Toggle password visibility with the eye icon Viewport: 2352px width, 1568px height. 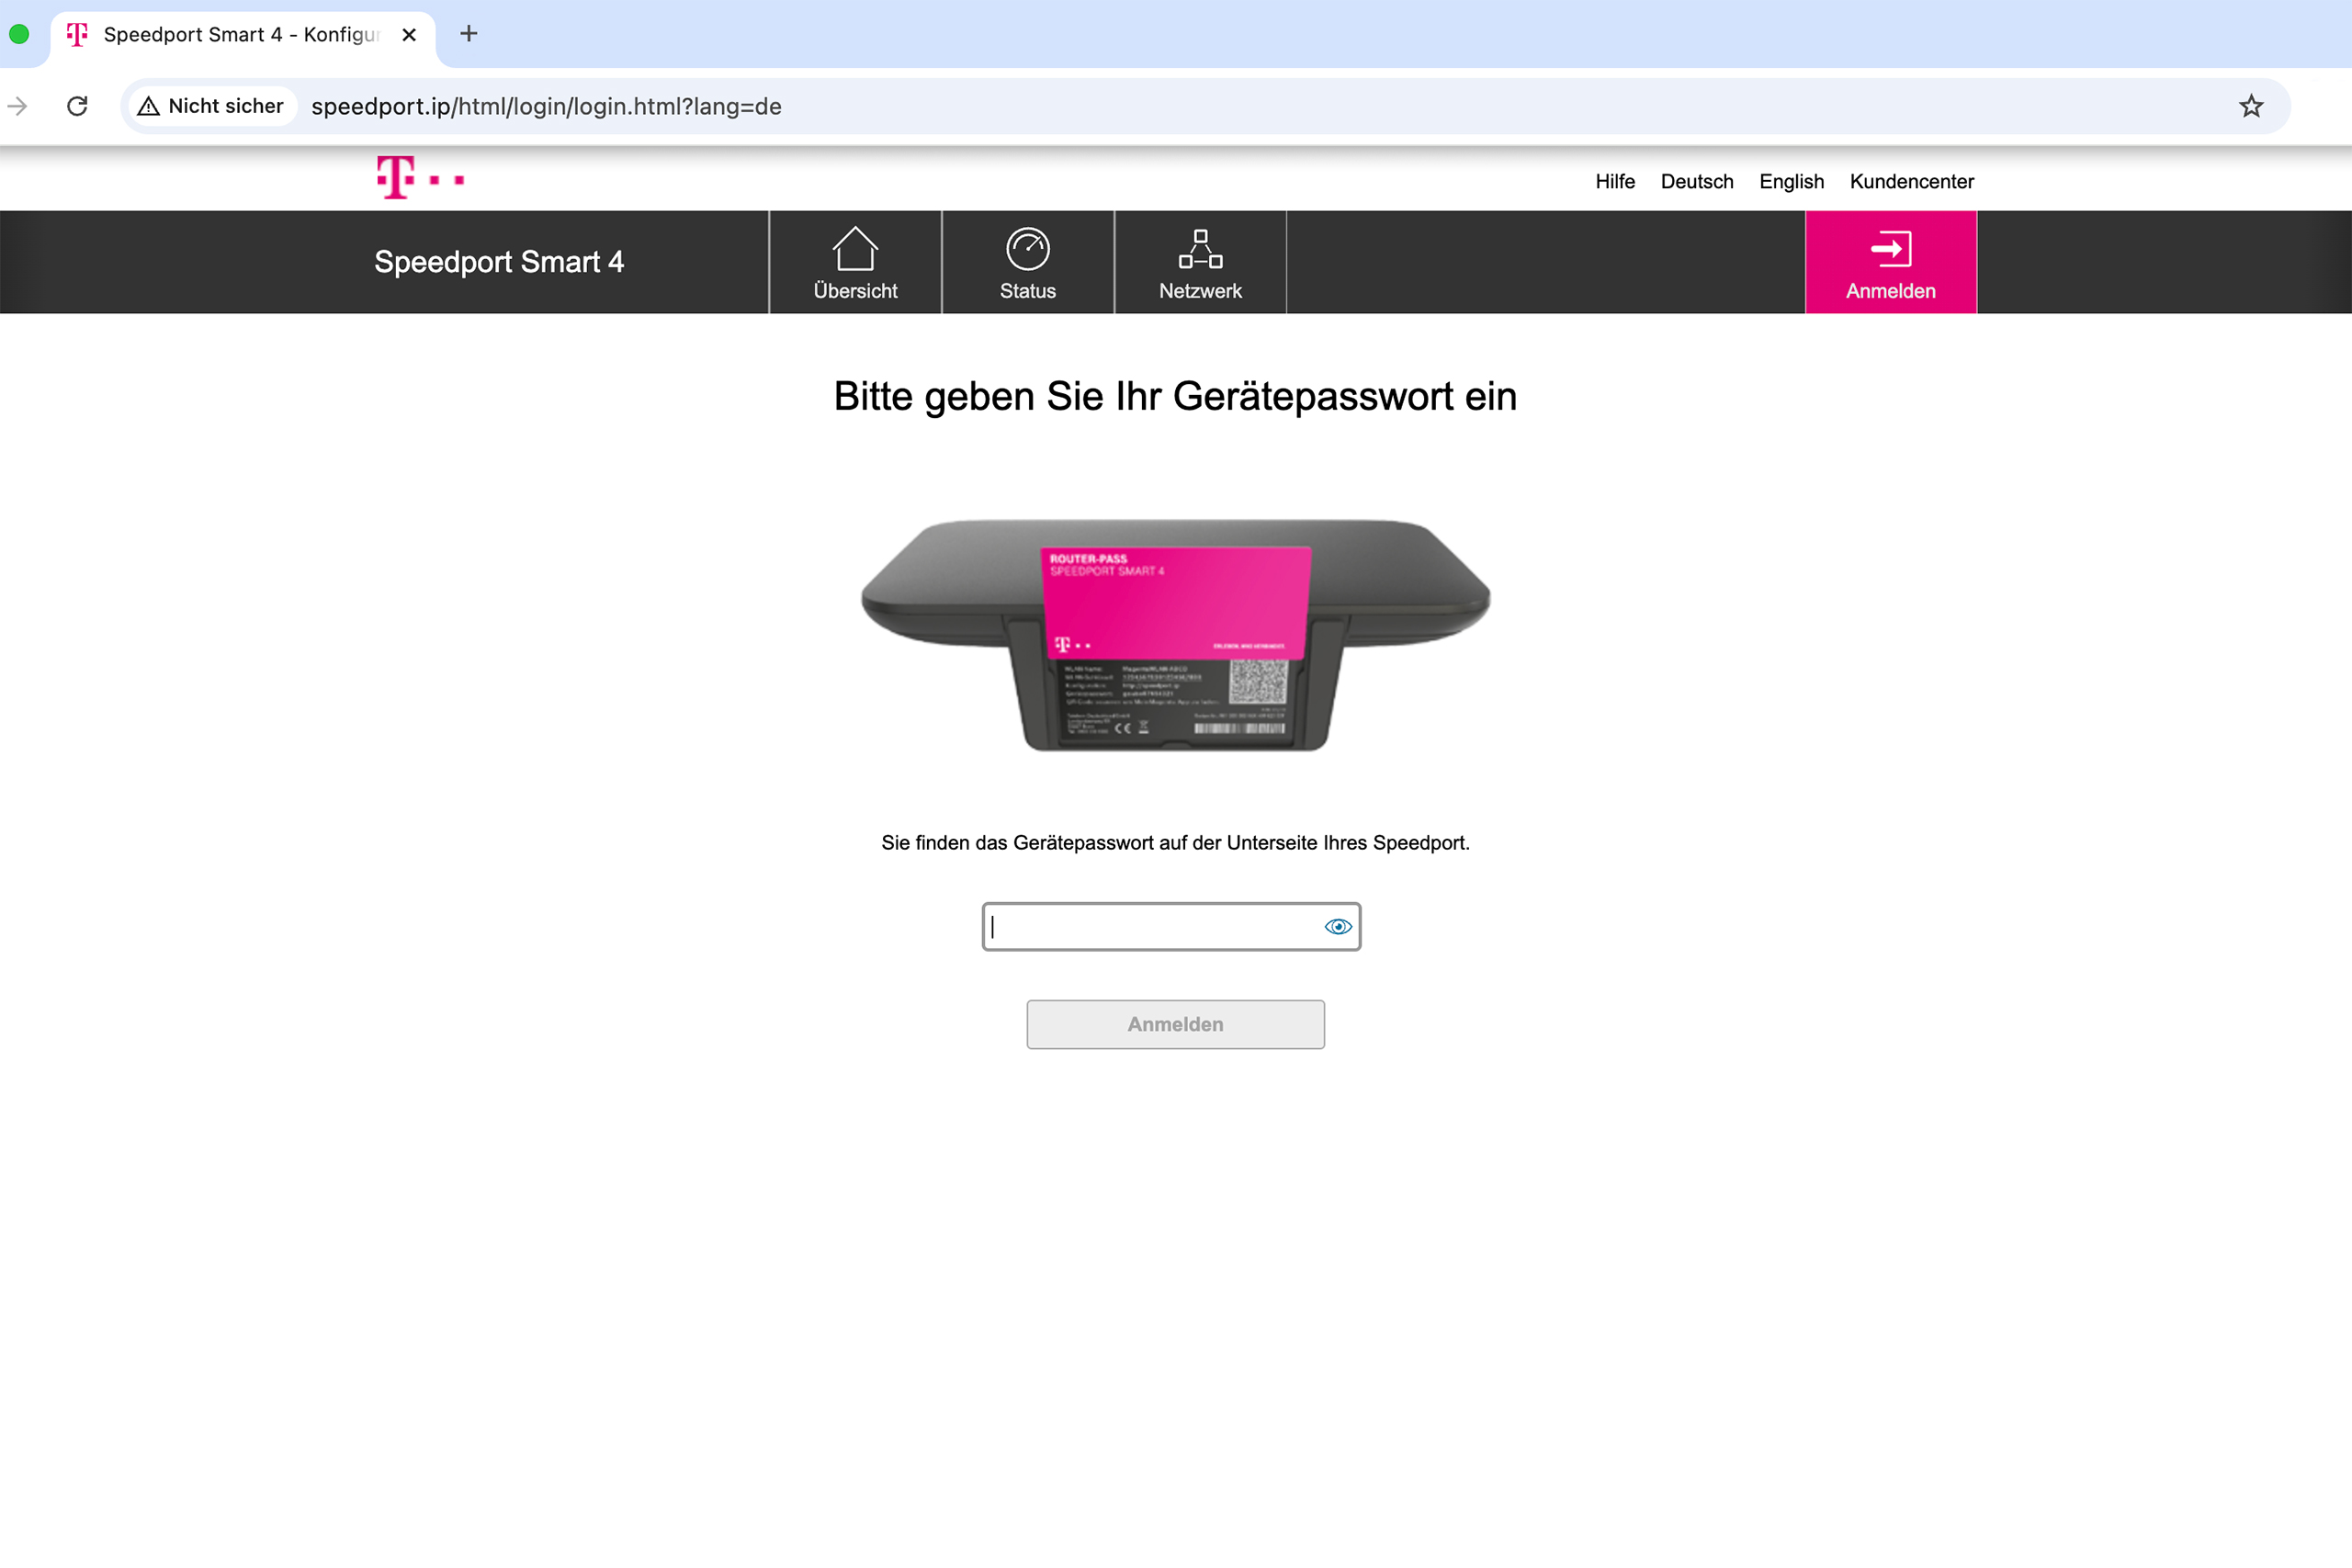[x=1337, y=927]
